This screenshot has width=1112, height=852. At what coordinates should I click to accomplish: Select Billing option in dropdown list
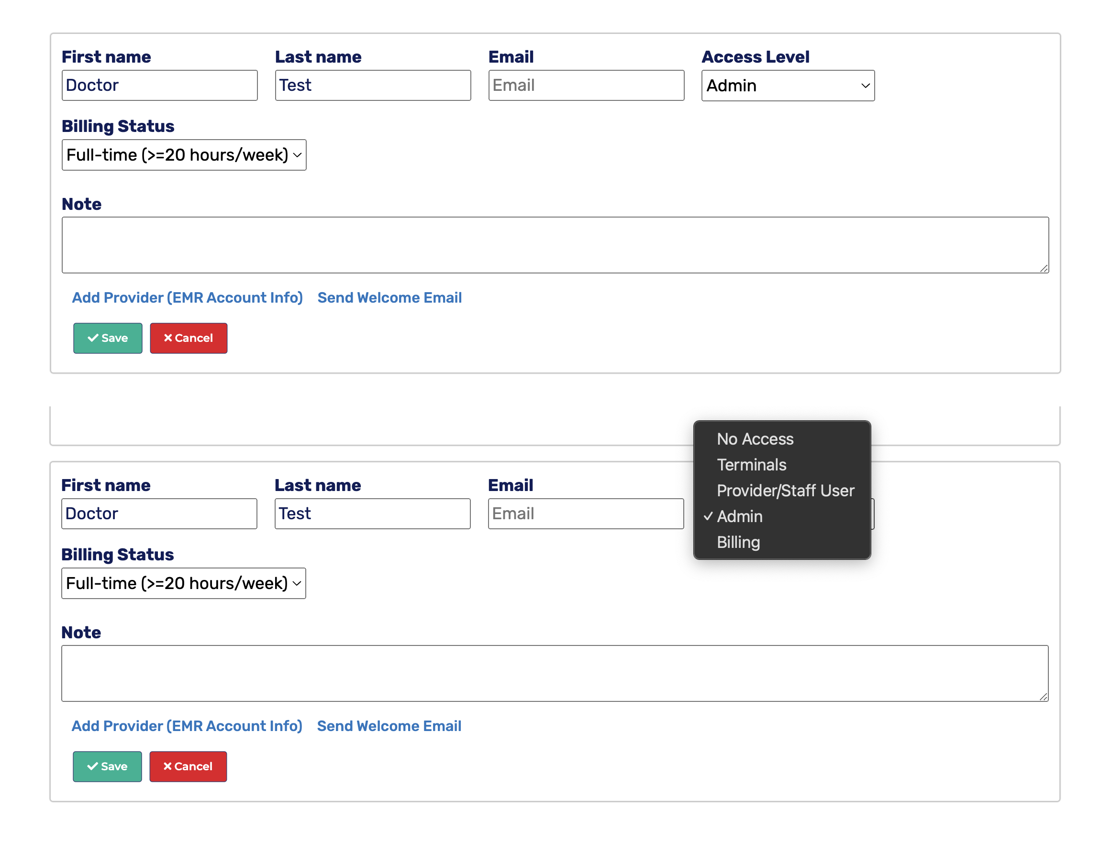pyautogui.click(x=738, y=542)
